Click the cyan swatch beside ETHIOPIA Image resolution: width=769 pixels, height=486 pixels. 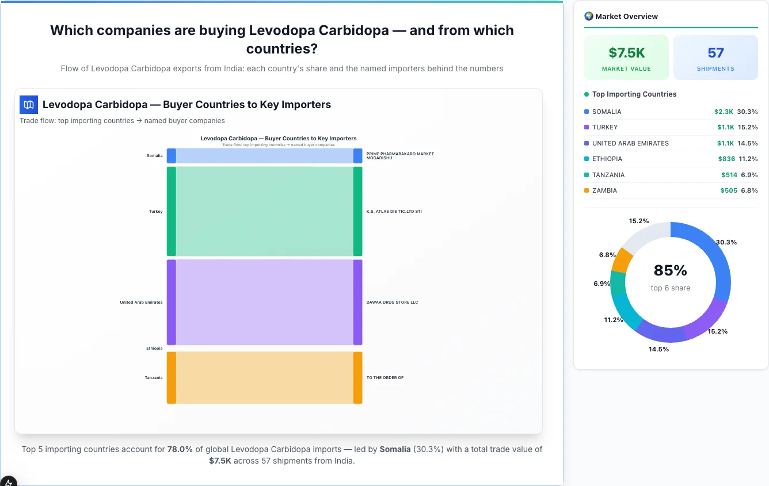coord(588,159)
